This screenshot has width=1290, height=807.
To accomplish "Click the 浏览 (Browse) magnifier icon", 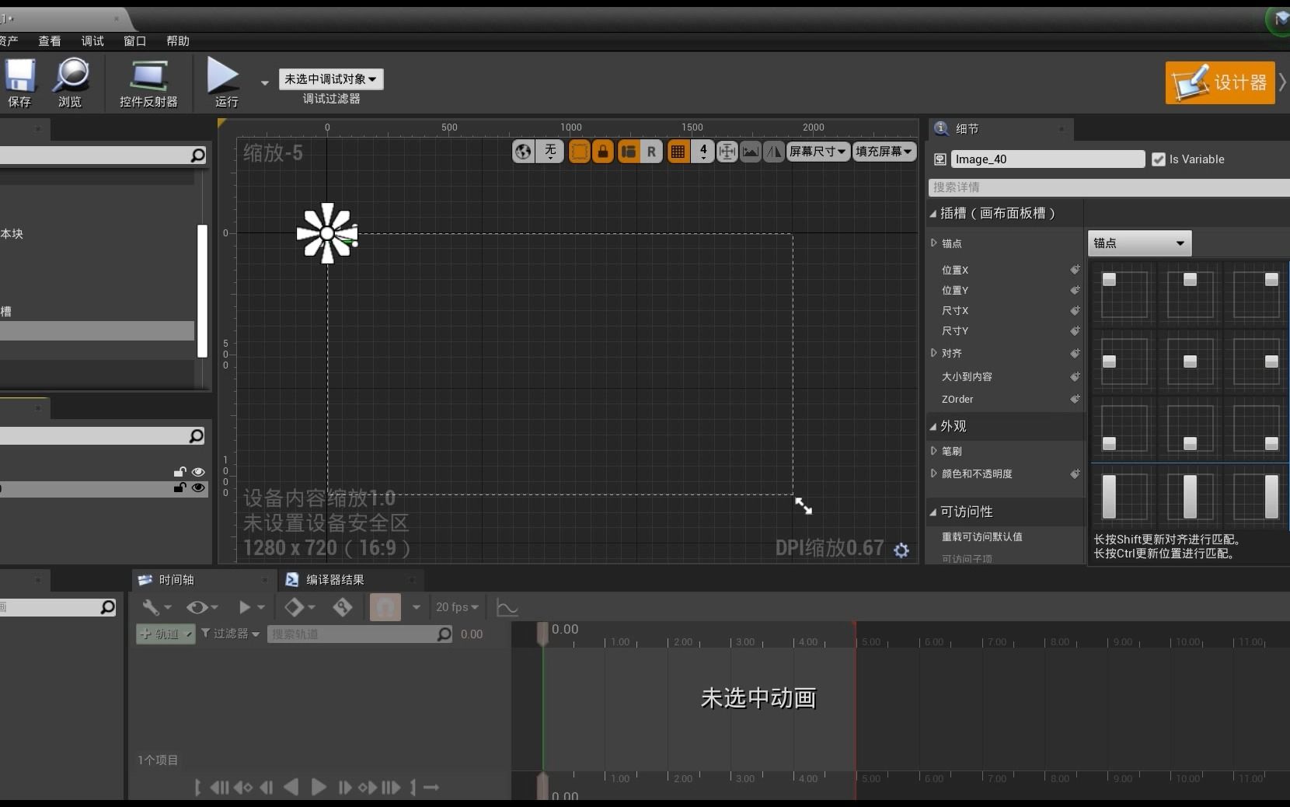I will (70, 82).
